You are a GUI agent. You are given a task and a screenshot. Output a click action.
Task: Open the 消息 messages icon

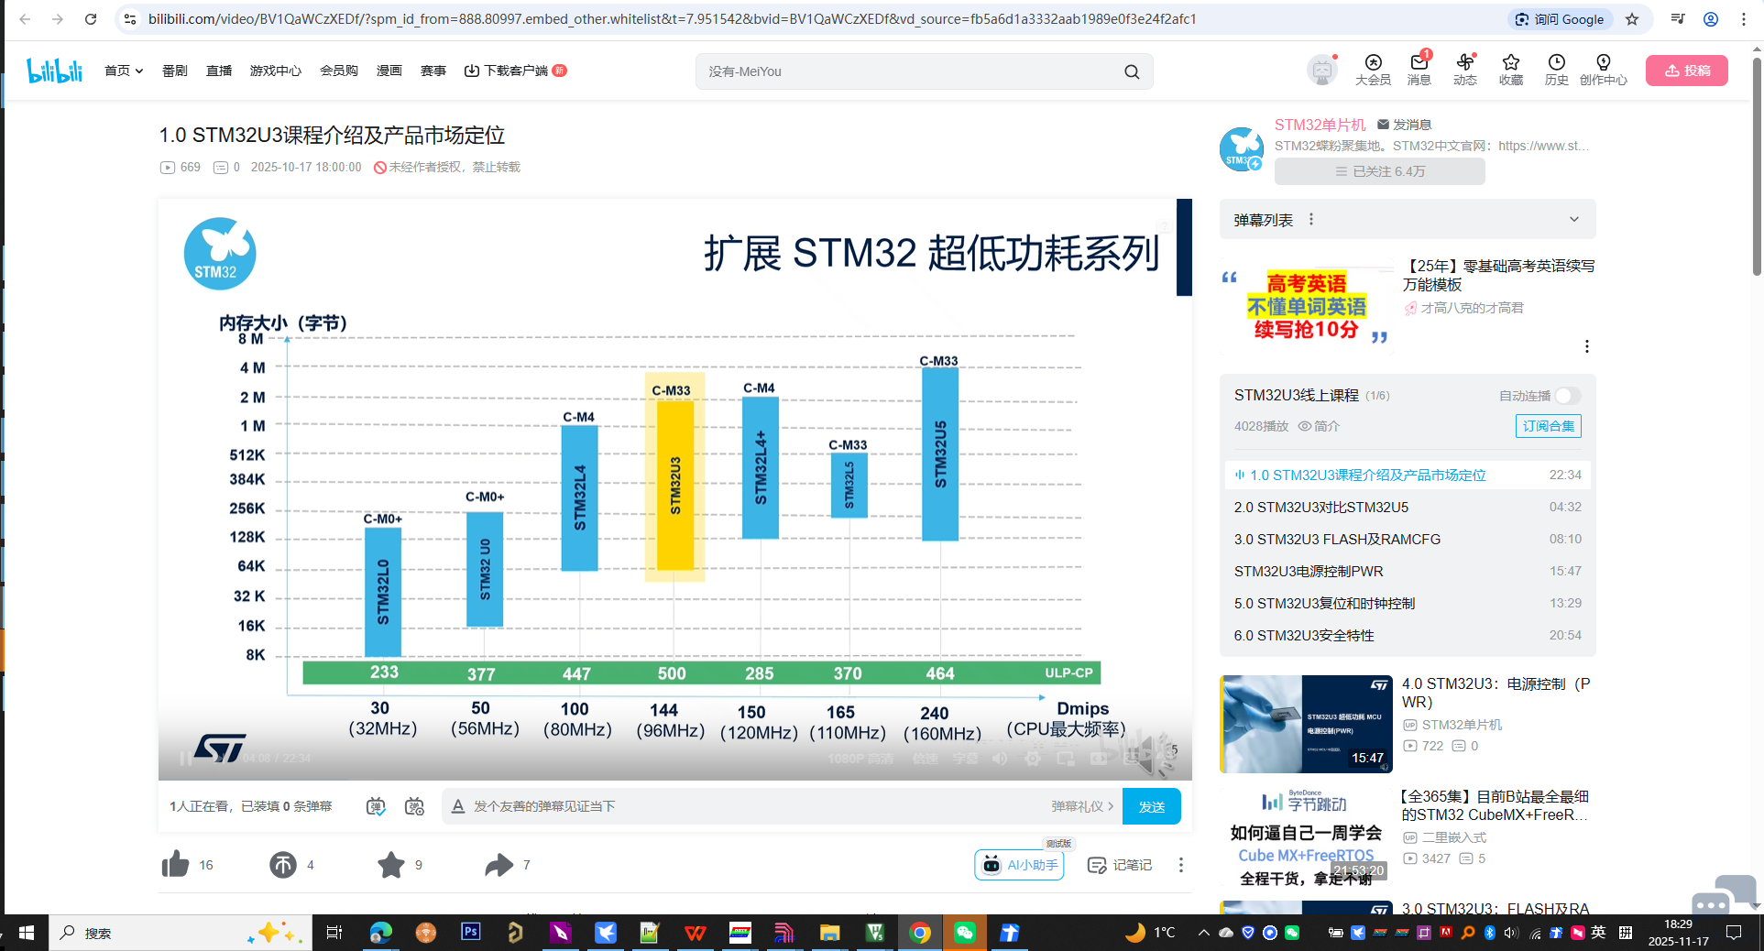(1419, 70)
